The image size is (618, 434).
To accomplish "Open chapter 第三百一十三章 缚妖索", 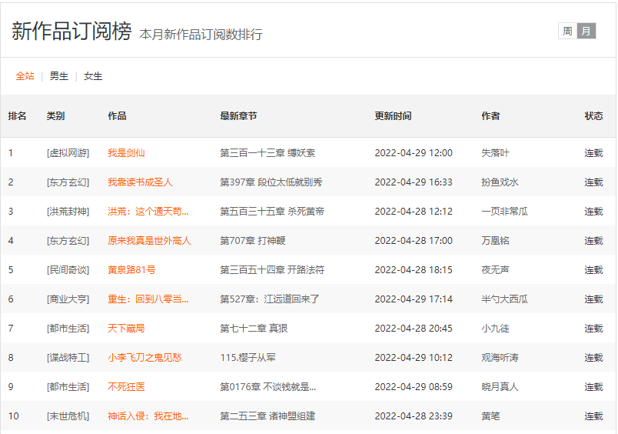I will [267, 152].
